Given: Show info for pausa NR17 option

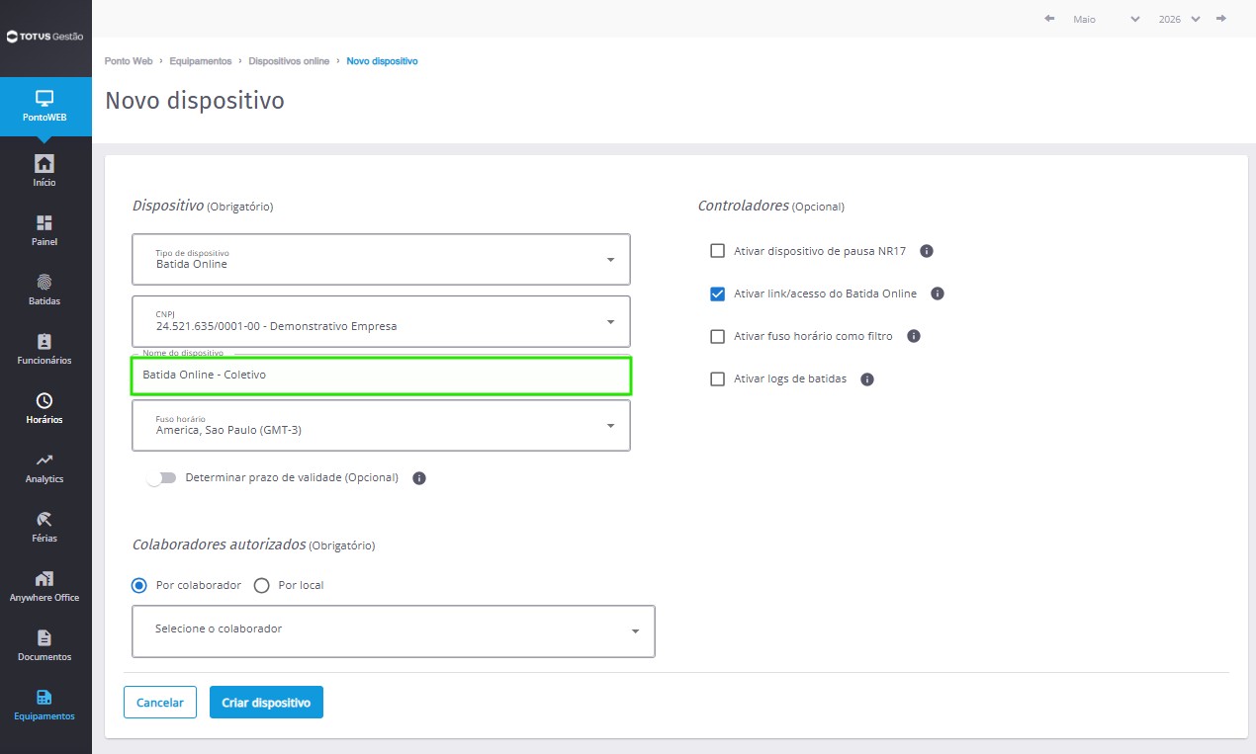Looking at the screenshot, I should [x=927, y=251].
